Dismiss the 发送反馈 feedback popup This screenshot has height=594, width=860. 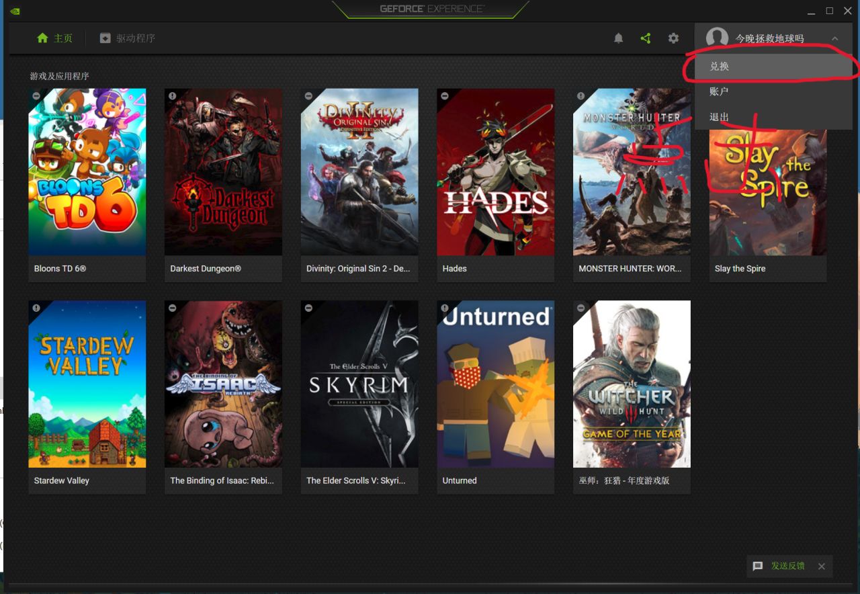pyautogui.click(x=821, y=566)
